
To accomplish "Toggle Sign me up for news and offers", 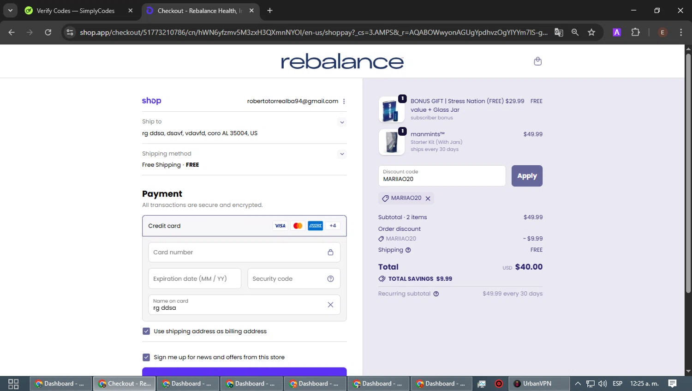I will click(146, 357).
